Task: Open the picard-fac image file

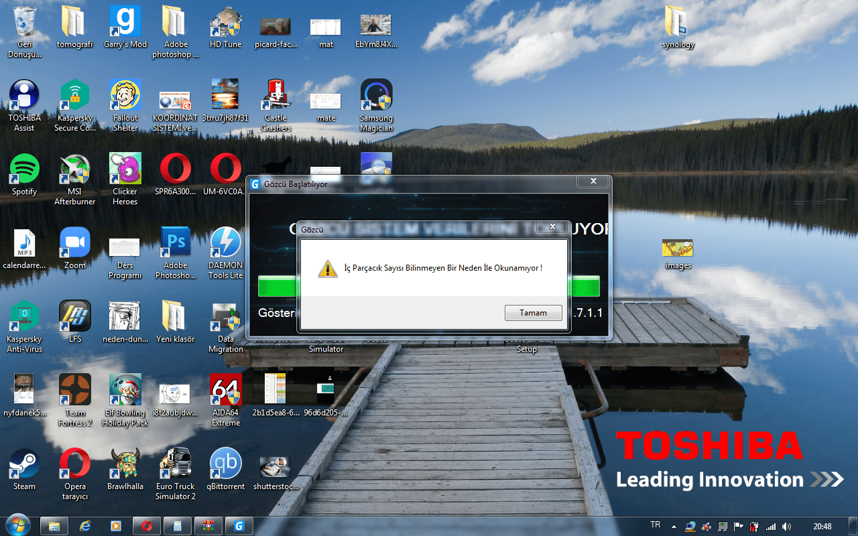Action: (x=275, y=31)
